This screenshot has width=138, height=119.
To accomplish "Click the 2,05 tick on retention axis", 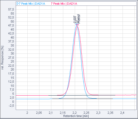I will [39, 113].
